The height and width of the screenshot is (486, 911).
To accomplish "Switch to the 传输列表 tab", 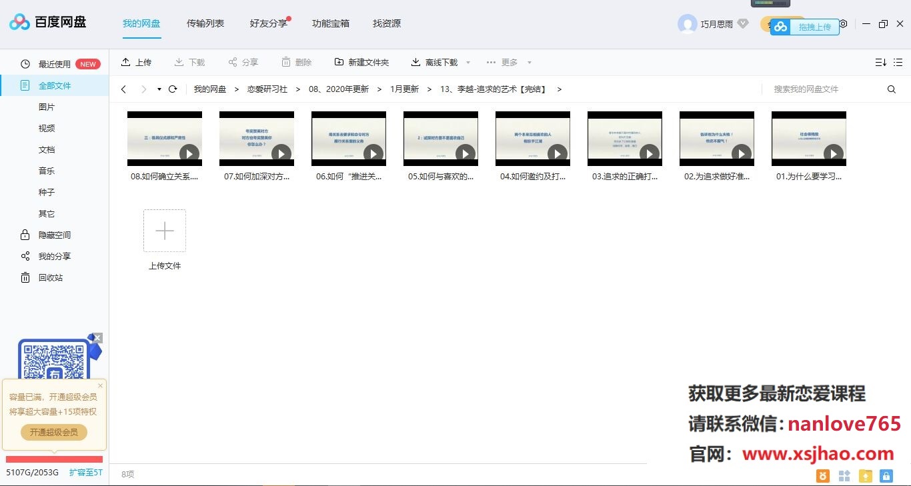I will point(205,24).
